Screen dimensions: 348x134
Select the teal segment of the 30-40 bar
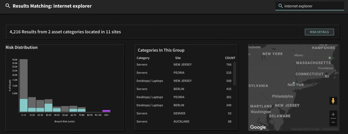pyautogui.click(x=48, y=108)
